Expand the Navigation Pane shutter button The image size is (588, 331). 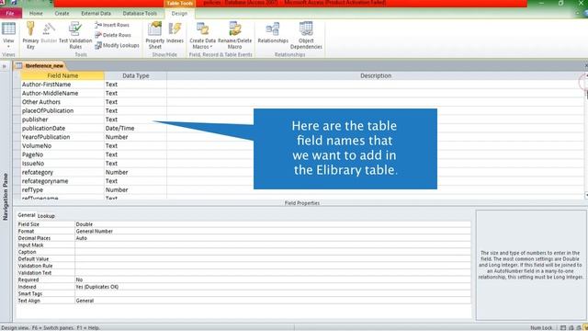click(x=5, y=66)
